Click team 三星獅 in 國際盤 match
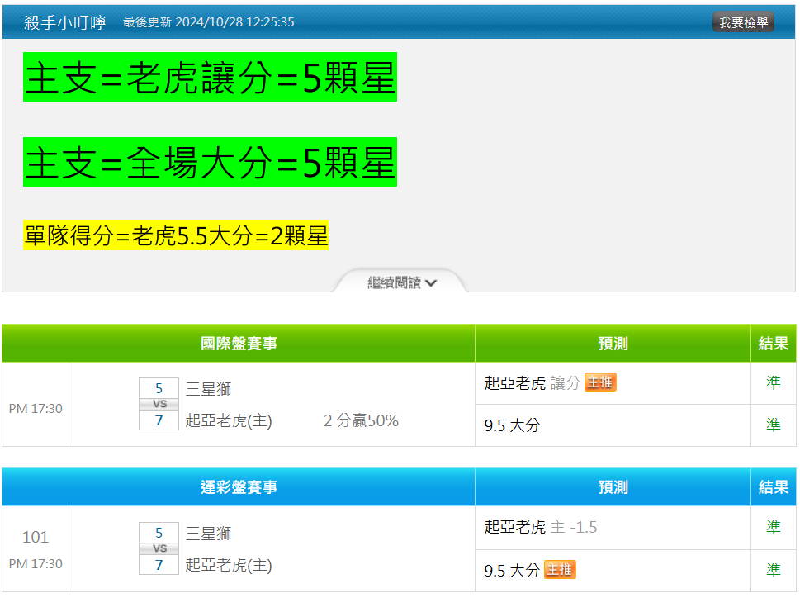The height and width of the screenshot is (598, 800). 208,389
